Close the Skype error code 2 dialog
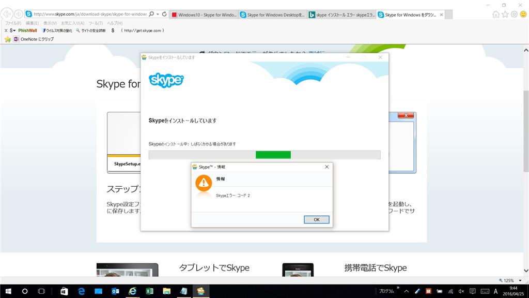Screen dimensions: 529x298 (x=326, y=167)
